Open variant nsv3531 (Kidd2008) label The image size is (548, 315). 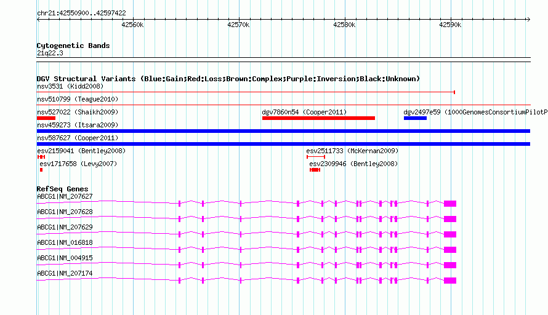pos(70,86)
